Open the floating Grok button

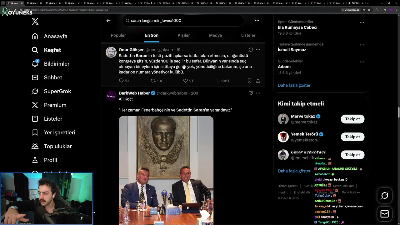coord(385,196)
